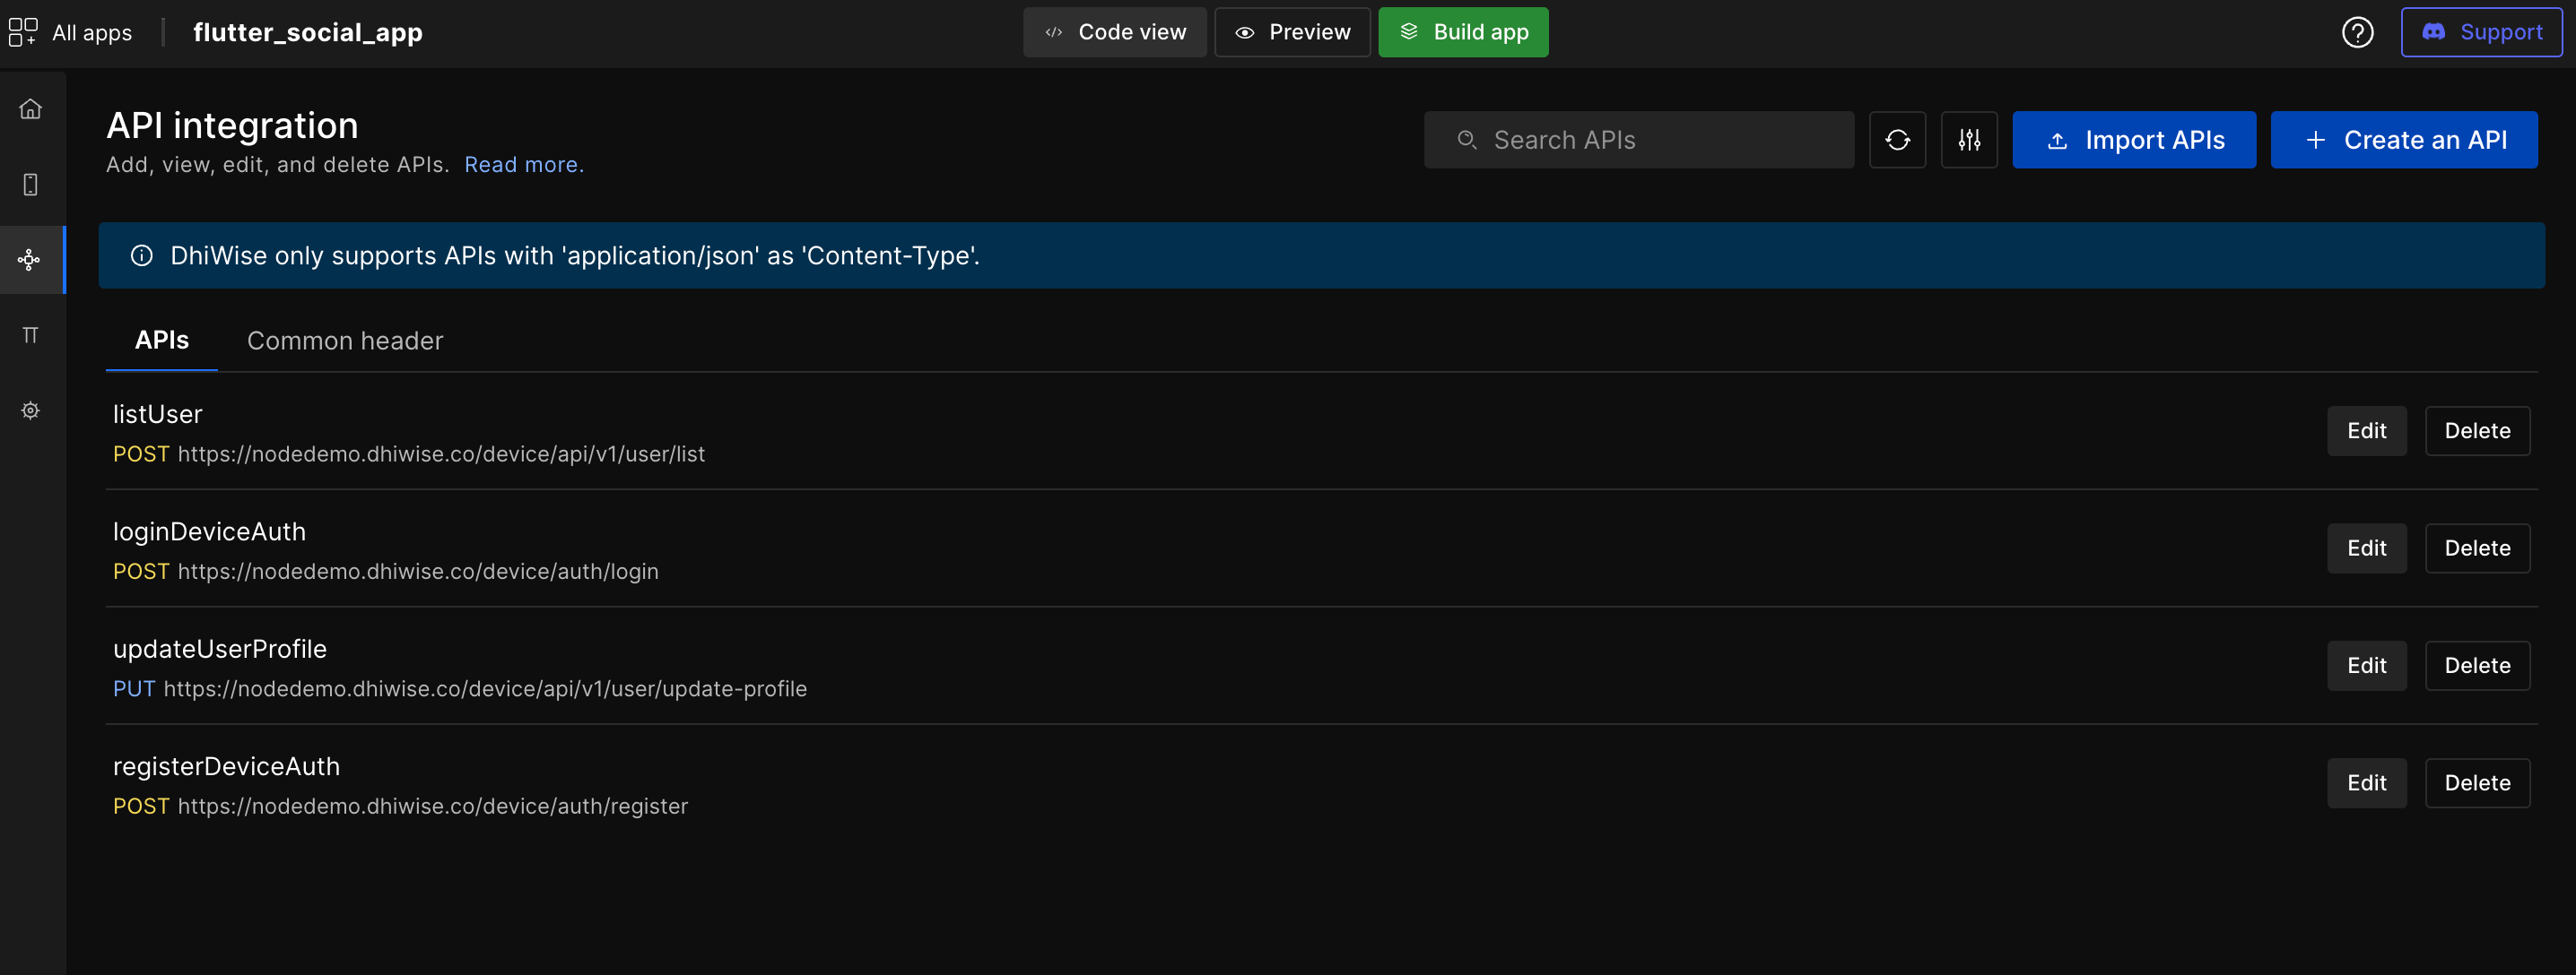Go to the Home sidebar icon
The image size is (2576, 975).
31,109
